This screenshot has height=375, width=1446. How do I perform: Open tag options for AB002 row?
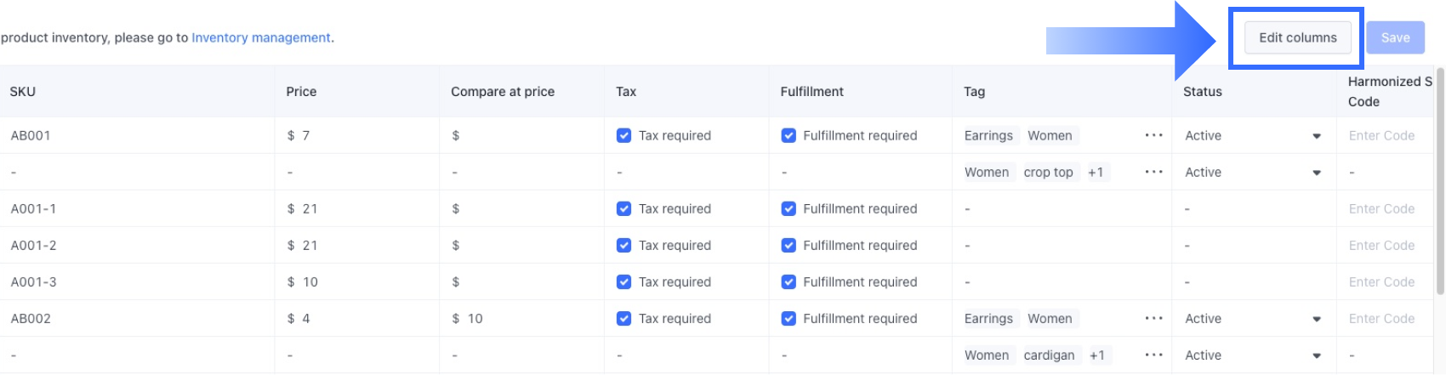(x=1153, y=319)
